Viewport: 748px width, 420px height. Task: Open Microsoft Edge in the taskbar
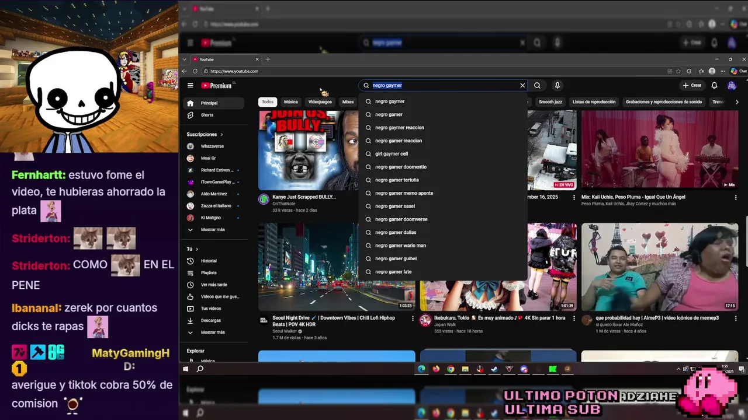click(x=421, y=369)
